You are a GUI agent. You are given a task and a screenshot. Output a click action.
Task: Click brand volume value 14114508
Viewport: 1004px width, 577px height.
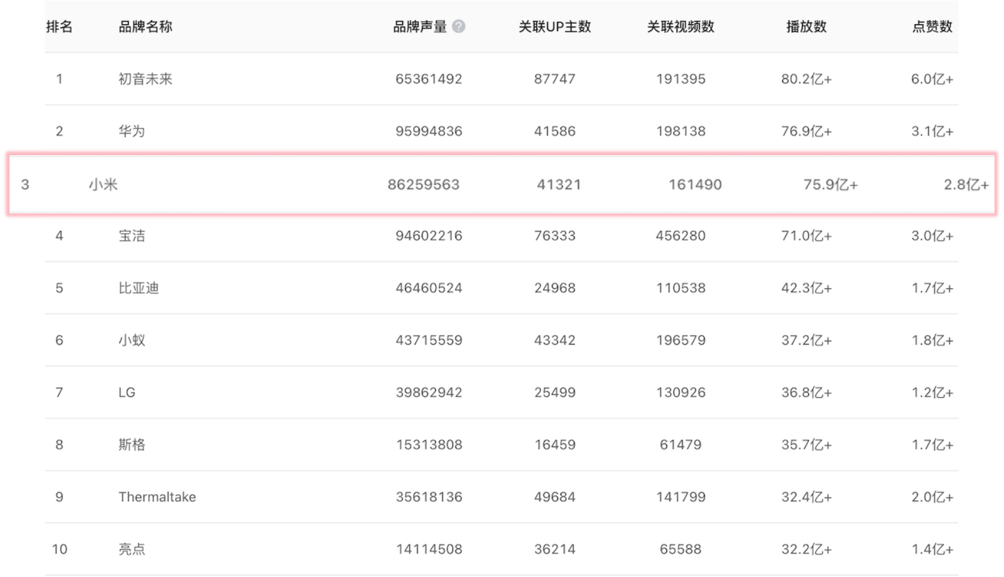[429, 549]
